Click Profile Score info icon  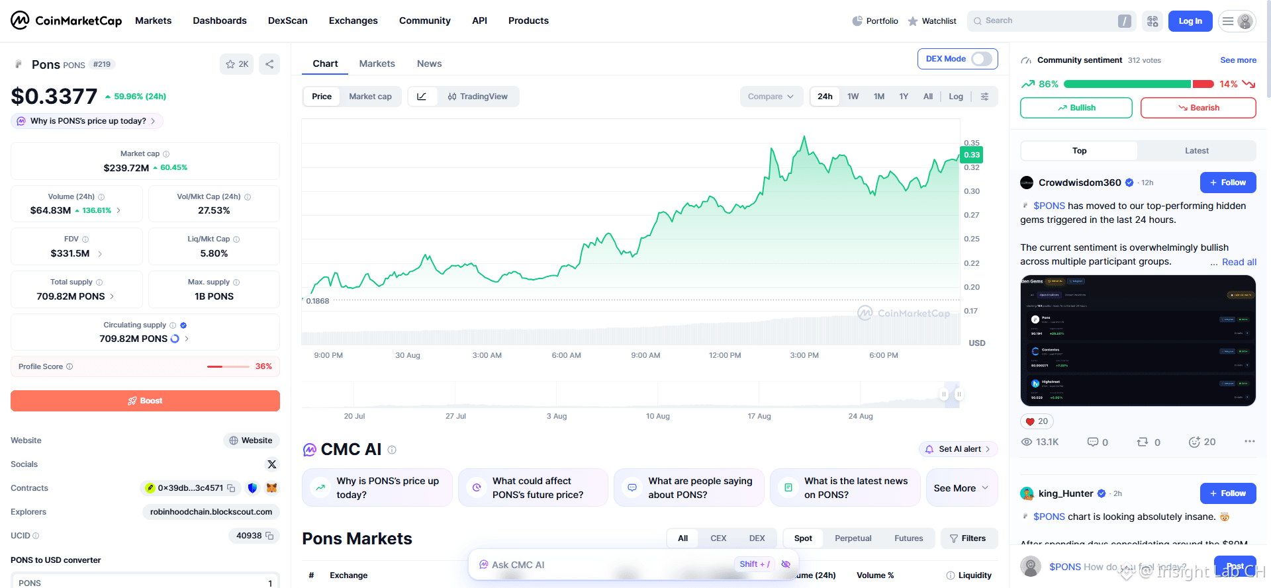70,366
